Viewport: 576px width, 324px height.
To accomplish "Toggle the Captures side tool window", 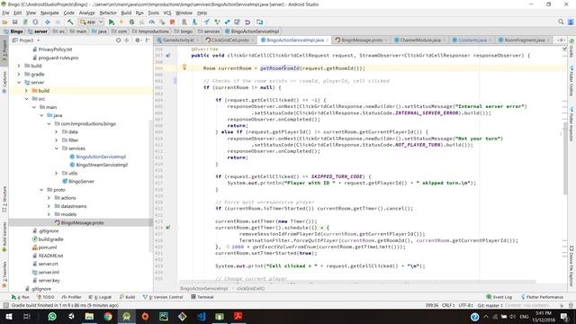I will pyautogui.click(x=4, y=82).
